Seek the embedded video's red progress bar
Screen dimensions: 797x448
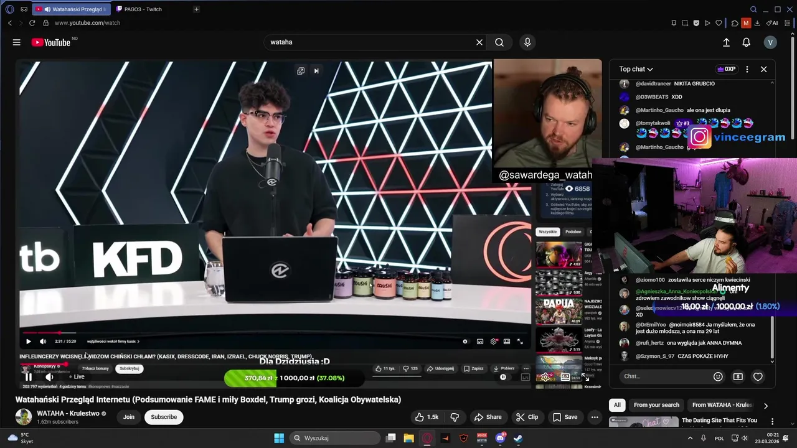tap(274, 333)
